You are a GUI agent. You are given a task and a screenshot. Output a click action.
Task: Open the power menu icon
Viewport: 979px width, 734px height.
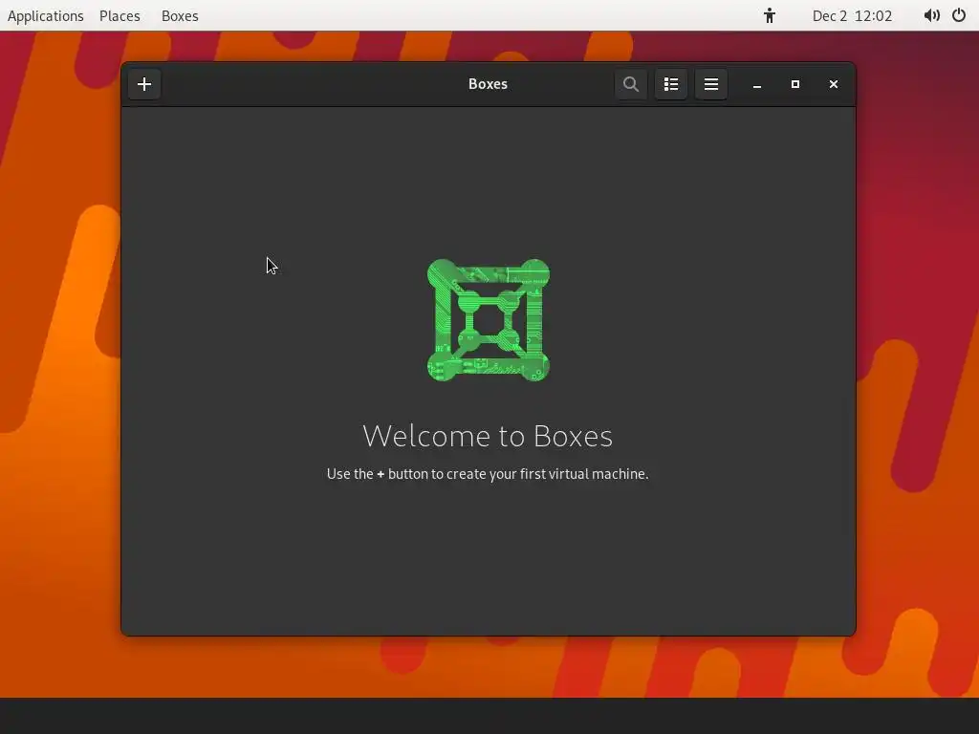[x=959, y=15]
